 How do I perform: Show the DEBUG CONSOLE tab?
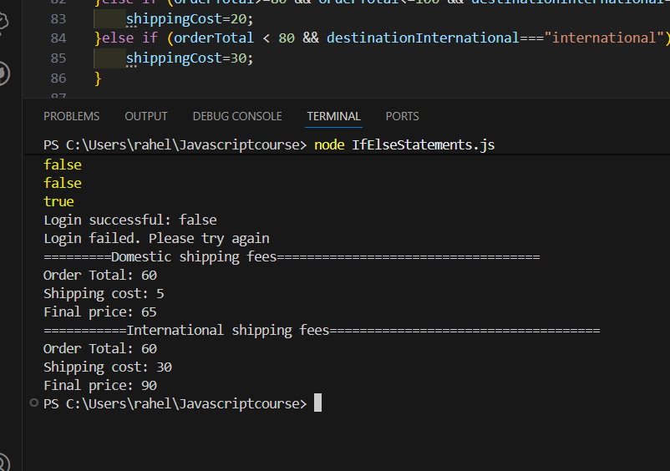click(237, 116)
